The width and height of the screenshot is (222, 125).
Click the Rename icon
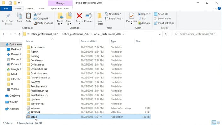[x=88, y=16]
